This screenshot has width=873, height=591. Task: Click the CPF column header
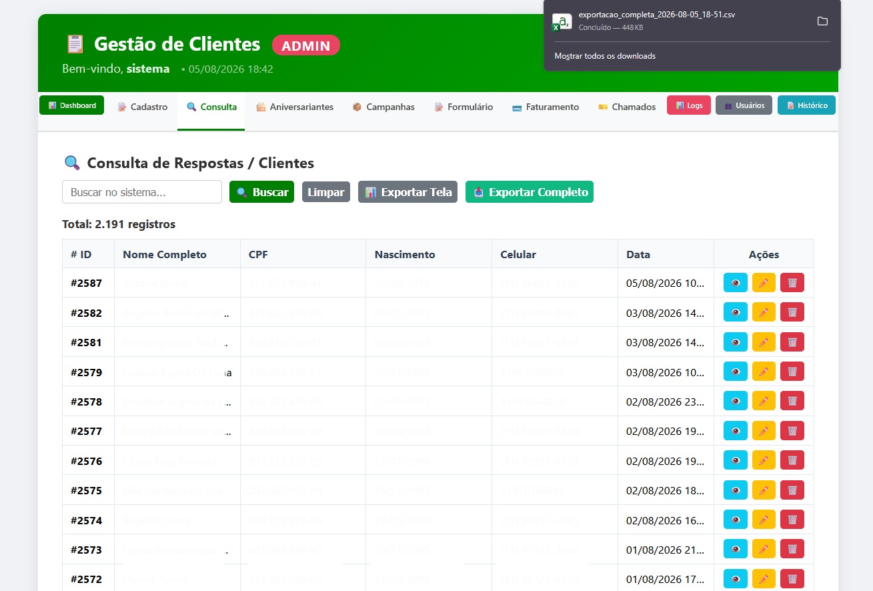tap(303, 254)
